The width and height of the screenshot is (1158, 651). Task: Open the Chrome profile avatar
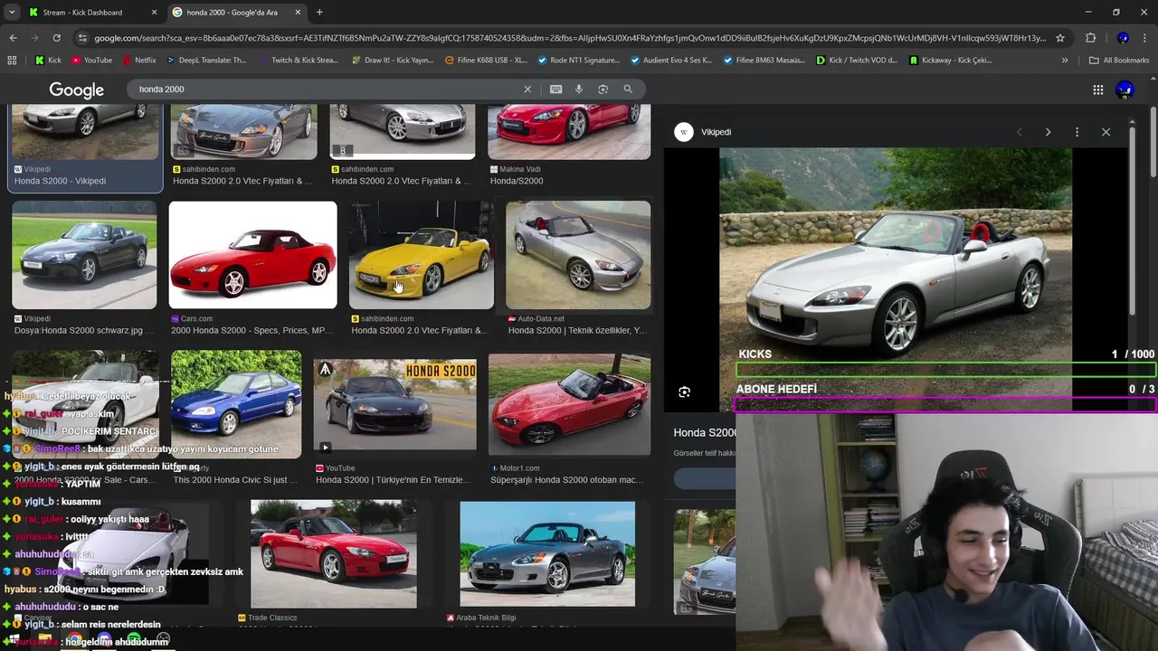(x=1123, y=38)
